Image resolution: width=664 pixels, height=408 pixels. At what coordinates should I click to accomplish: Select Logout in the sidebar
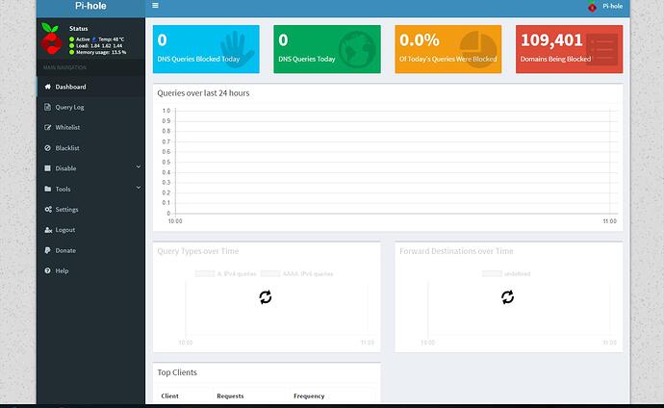coord(64,230)
